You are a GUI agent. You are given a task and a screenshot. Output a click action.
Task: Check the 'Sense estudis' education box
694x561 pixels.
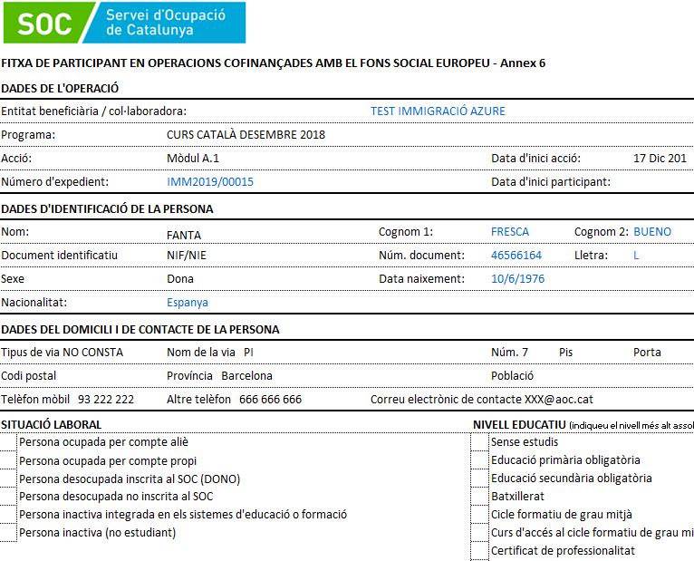[x=480, y=442]
